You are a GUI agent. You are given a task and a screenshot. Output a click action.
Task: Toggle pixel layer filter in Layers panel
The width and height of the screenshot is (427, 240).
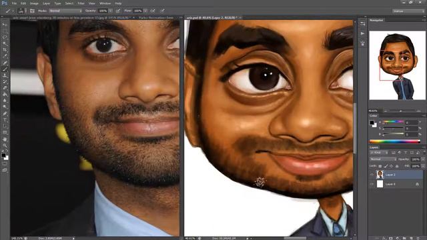point(394,153)
